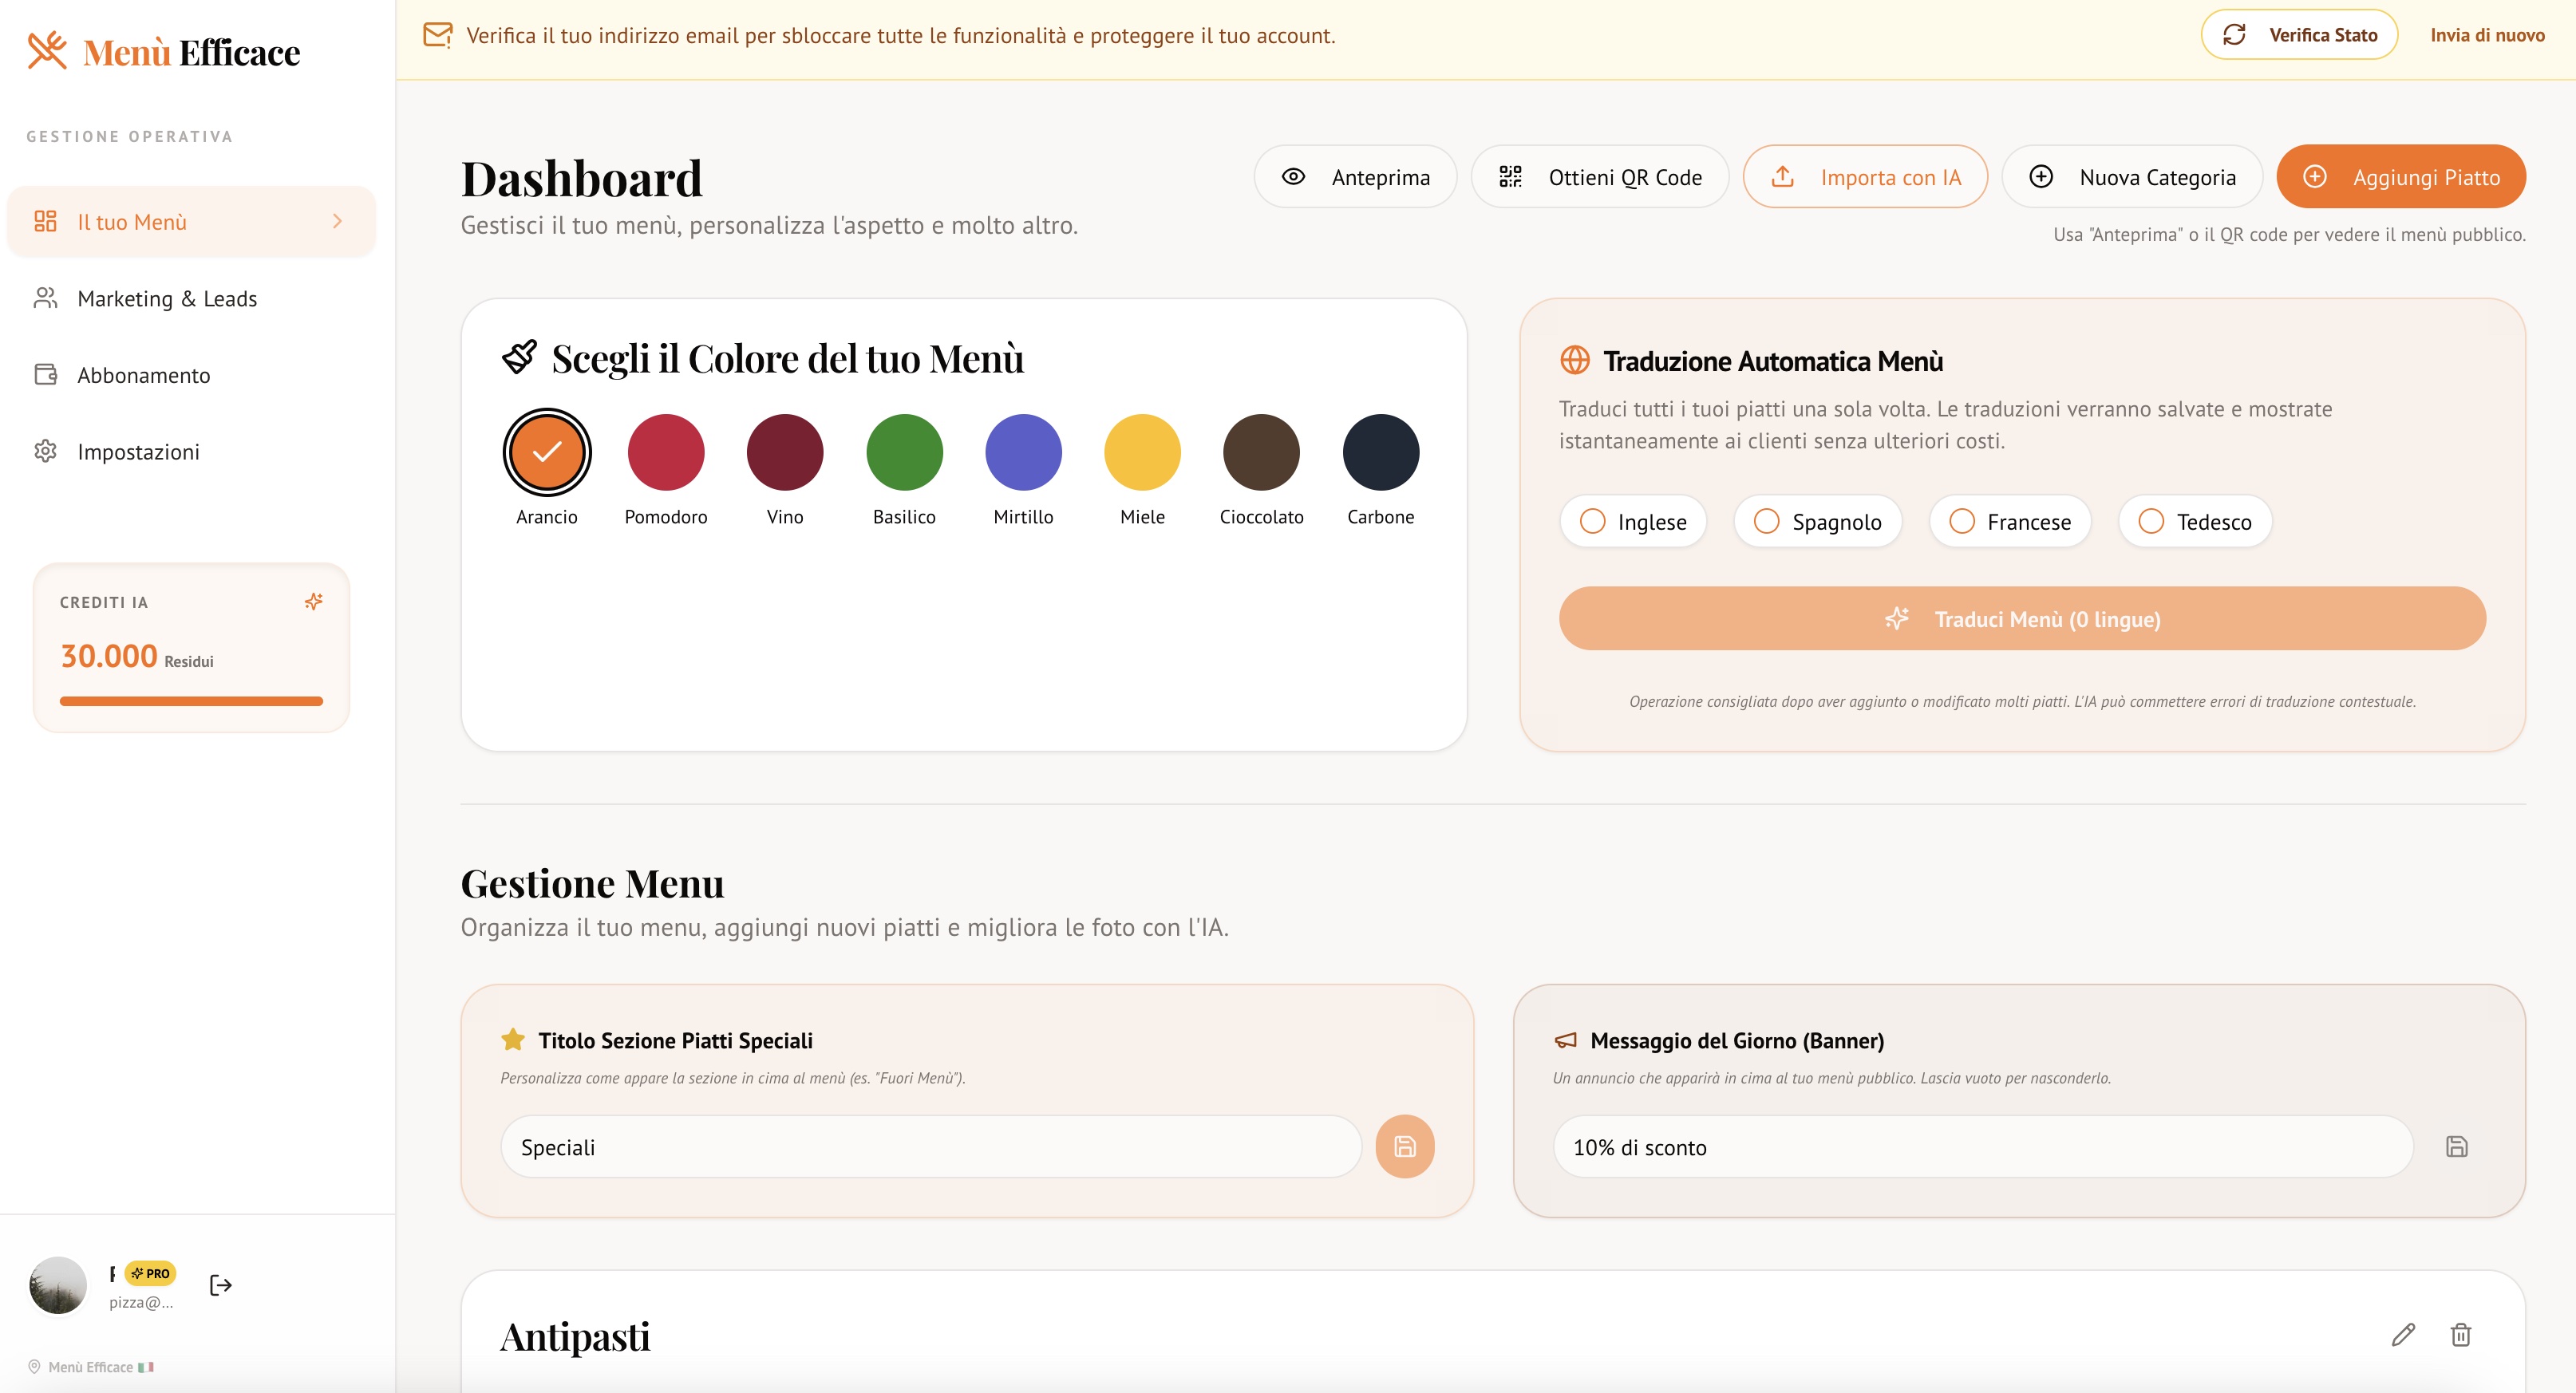Click the delete trash icon for Antipasti
The image size is (2576, 1393).
(x=2461, y=1335)
